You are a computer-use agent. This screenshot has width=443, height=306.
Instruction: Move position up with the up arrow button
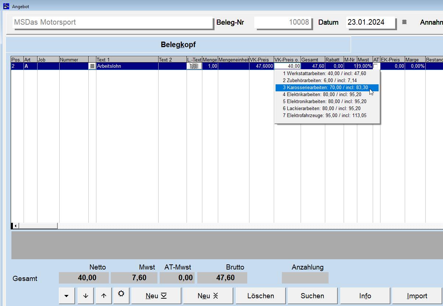[x=104, y=296]
